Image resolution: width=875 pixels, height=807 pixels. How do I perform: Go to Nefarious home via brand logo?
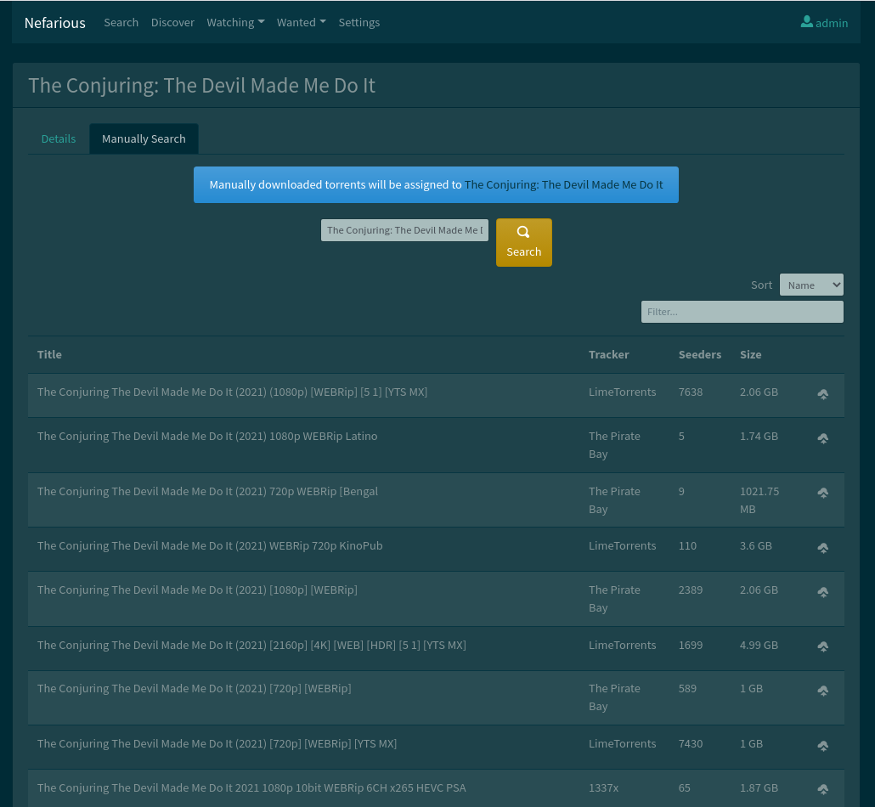pos(54,23)
